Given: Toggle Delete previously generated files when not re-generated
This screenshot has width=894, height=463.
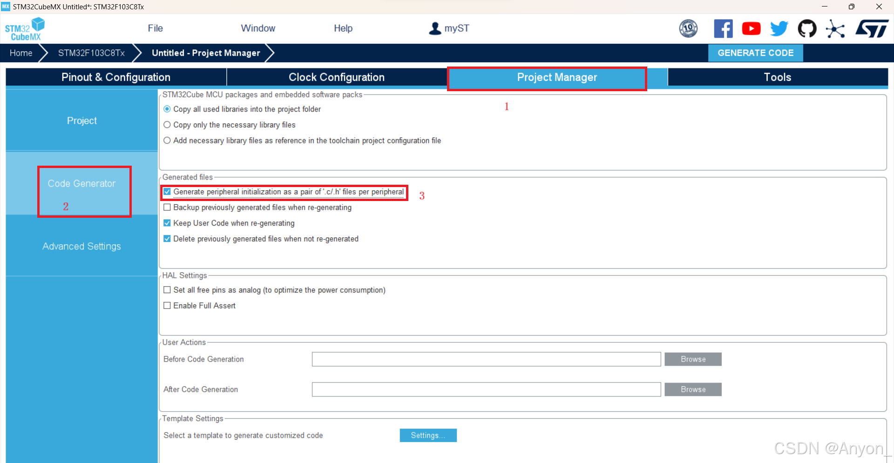Looking at the screenshot, I should coord(167,239).
